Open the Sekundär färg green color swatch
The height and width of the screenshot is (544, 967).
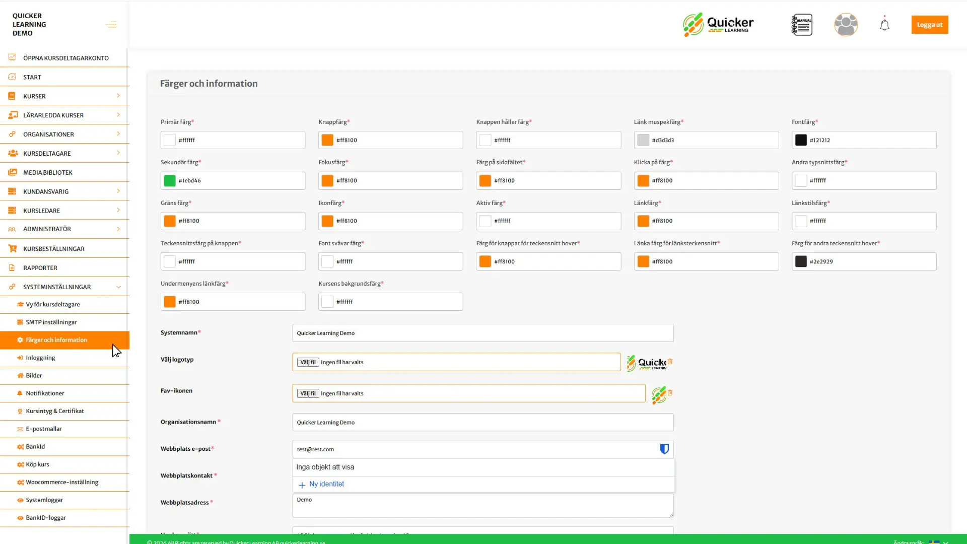tap(170, 180)
